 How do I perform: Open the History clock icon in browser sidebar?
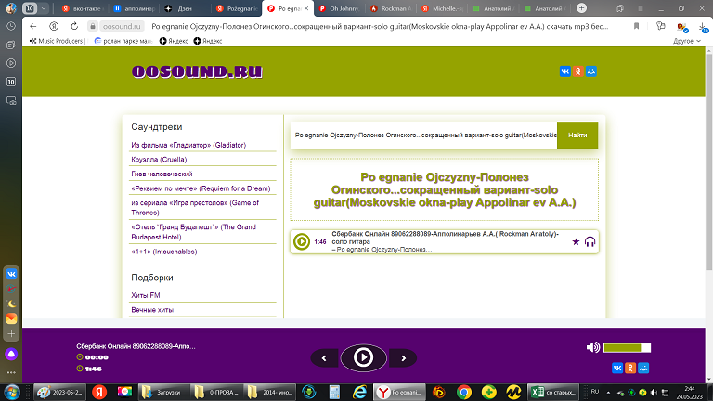[x=11, y=26]
